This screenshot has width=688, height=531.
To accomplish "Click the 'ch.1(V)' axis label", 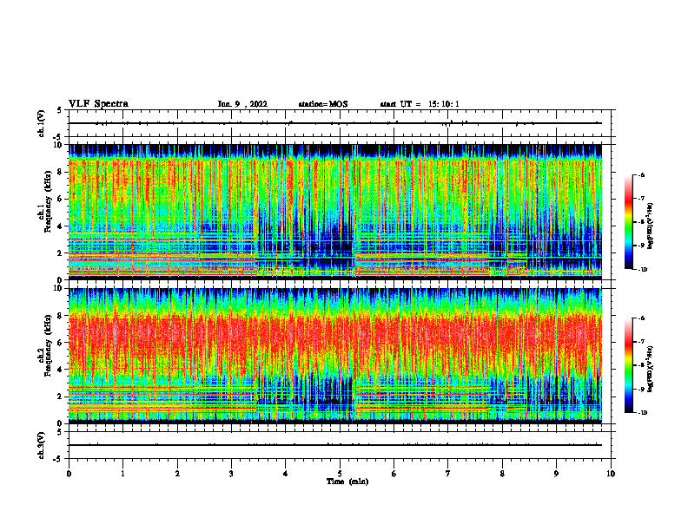I will pos(42,123).
